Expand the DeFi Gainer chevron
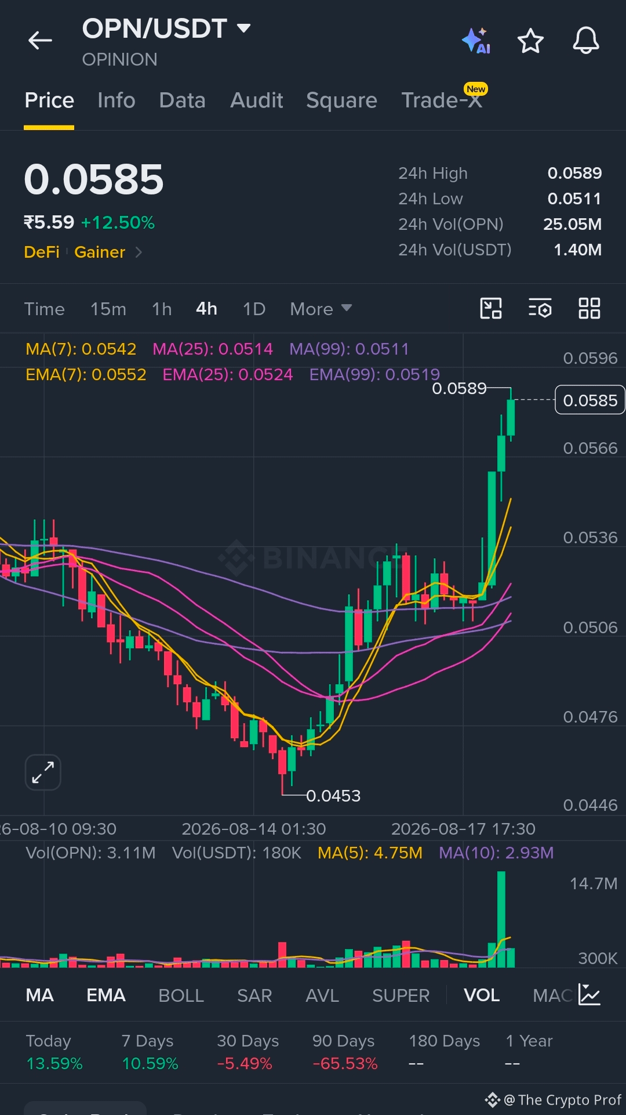 [x=139, y=252]
